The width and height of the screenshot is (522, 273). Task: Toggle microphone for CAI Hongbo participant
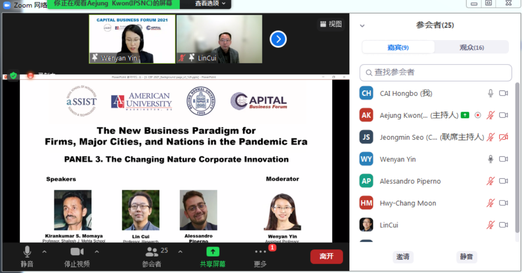[x=490, y=93]
